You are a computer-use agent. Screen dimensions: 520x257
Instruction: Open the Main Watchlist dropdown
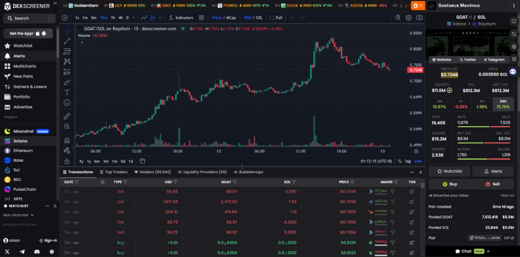point(19,215)
